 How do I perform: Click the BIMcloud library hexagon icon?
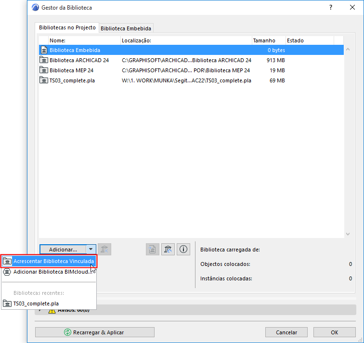(x=7, y=272)
